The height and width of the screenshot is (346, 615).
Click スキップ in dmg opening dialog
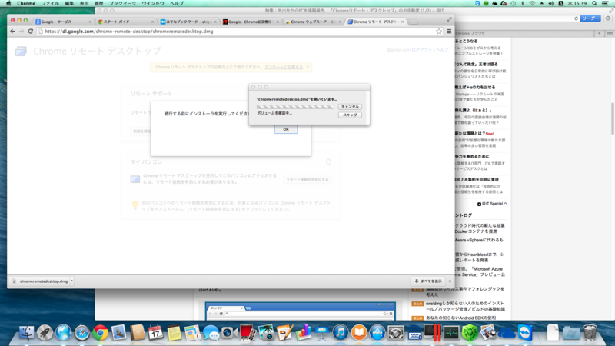tap(350, 115)
